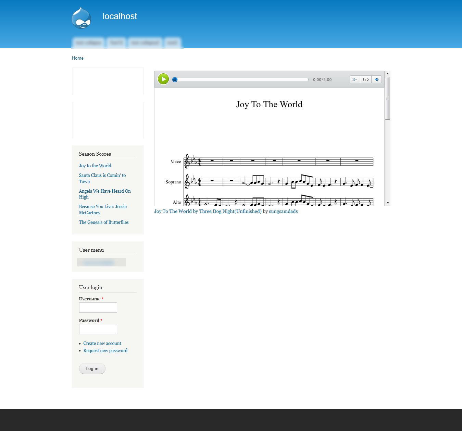Click the Drupal drop logo
This screenshot has height=431, width=462.
coord(82,18)
